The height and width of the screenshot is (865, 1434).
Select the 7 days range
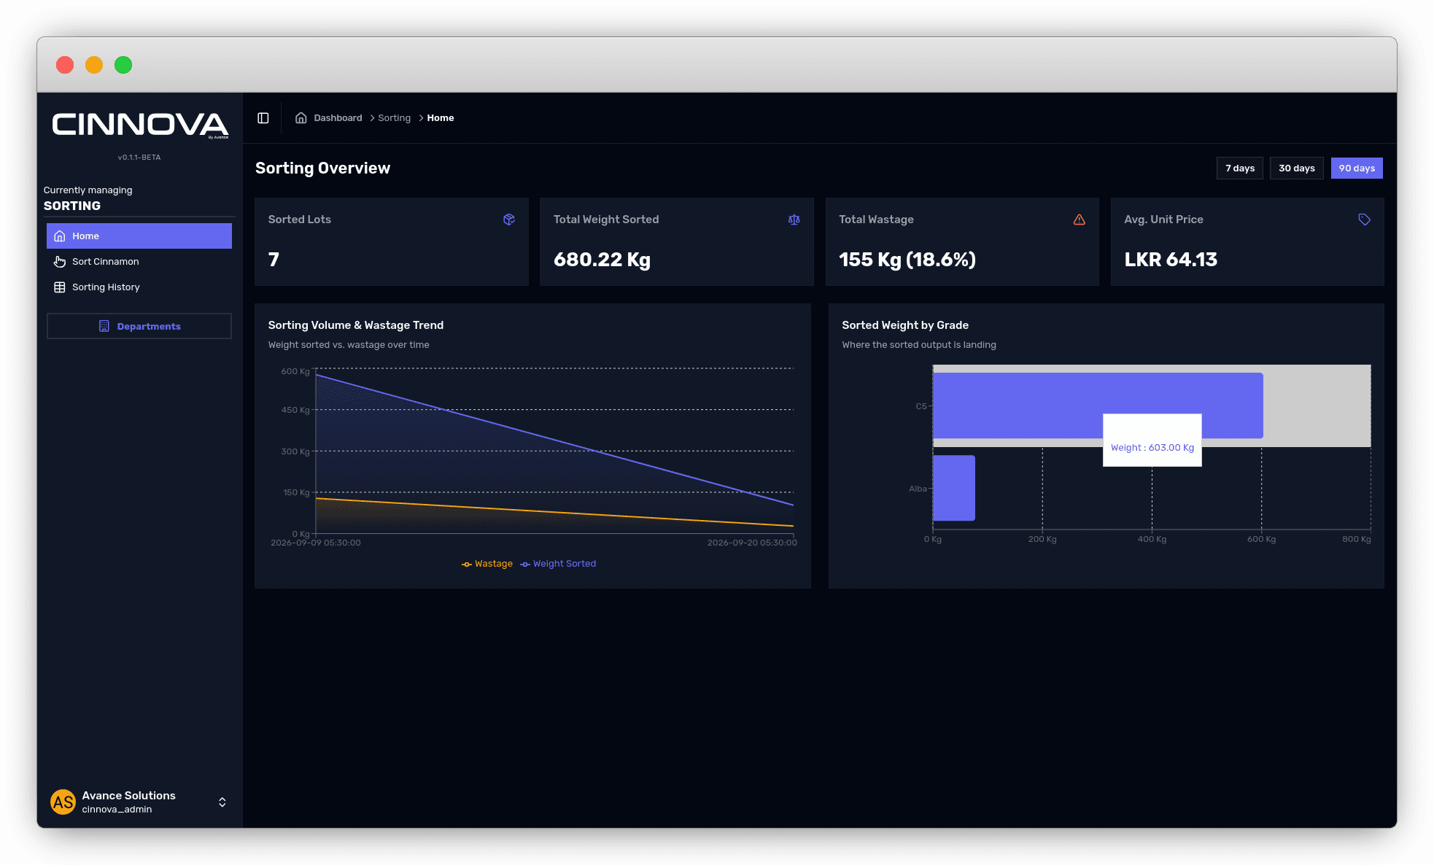[x=1240, y=168]
